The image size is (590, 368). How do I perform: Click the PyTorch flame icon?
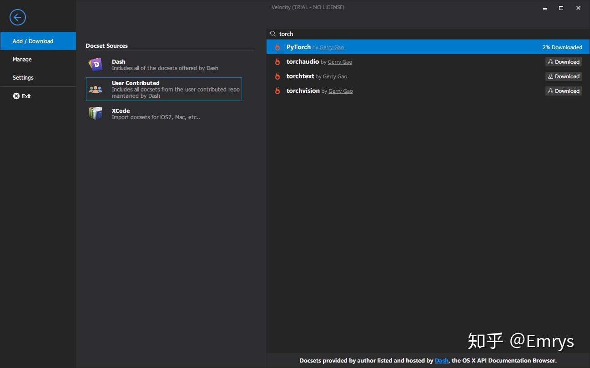coord(277,47)
